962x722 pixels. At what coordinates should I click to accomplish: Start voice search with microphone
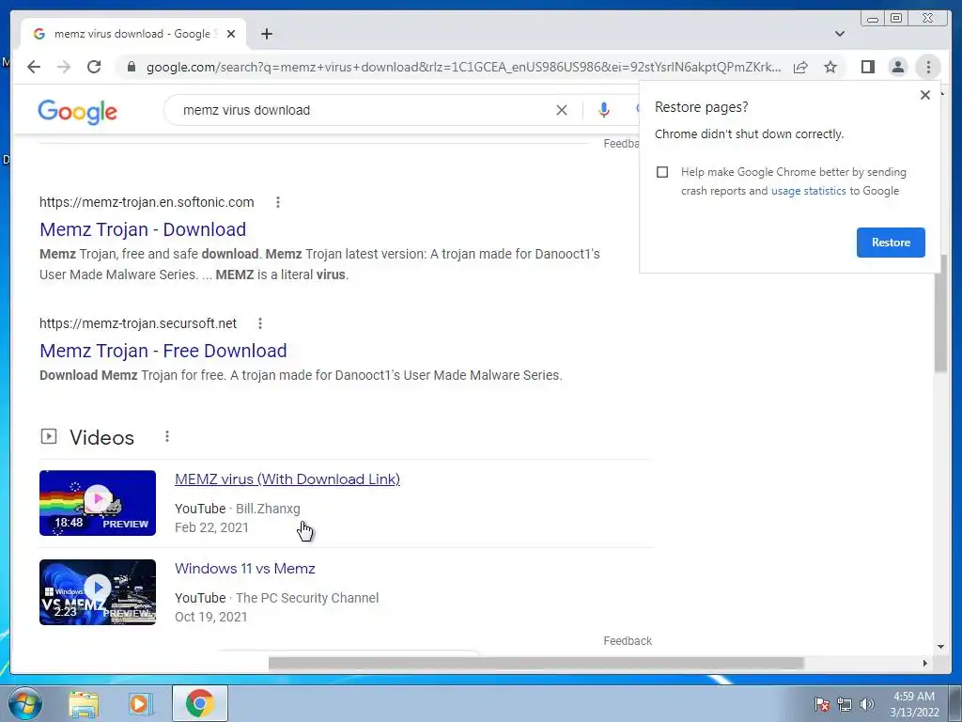coord(604,110)
